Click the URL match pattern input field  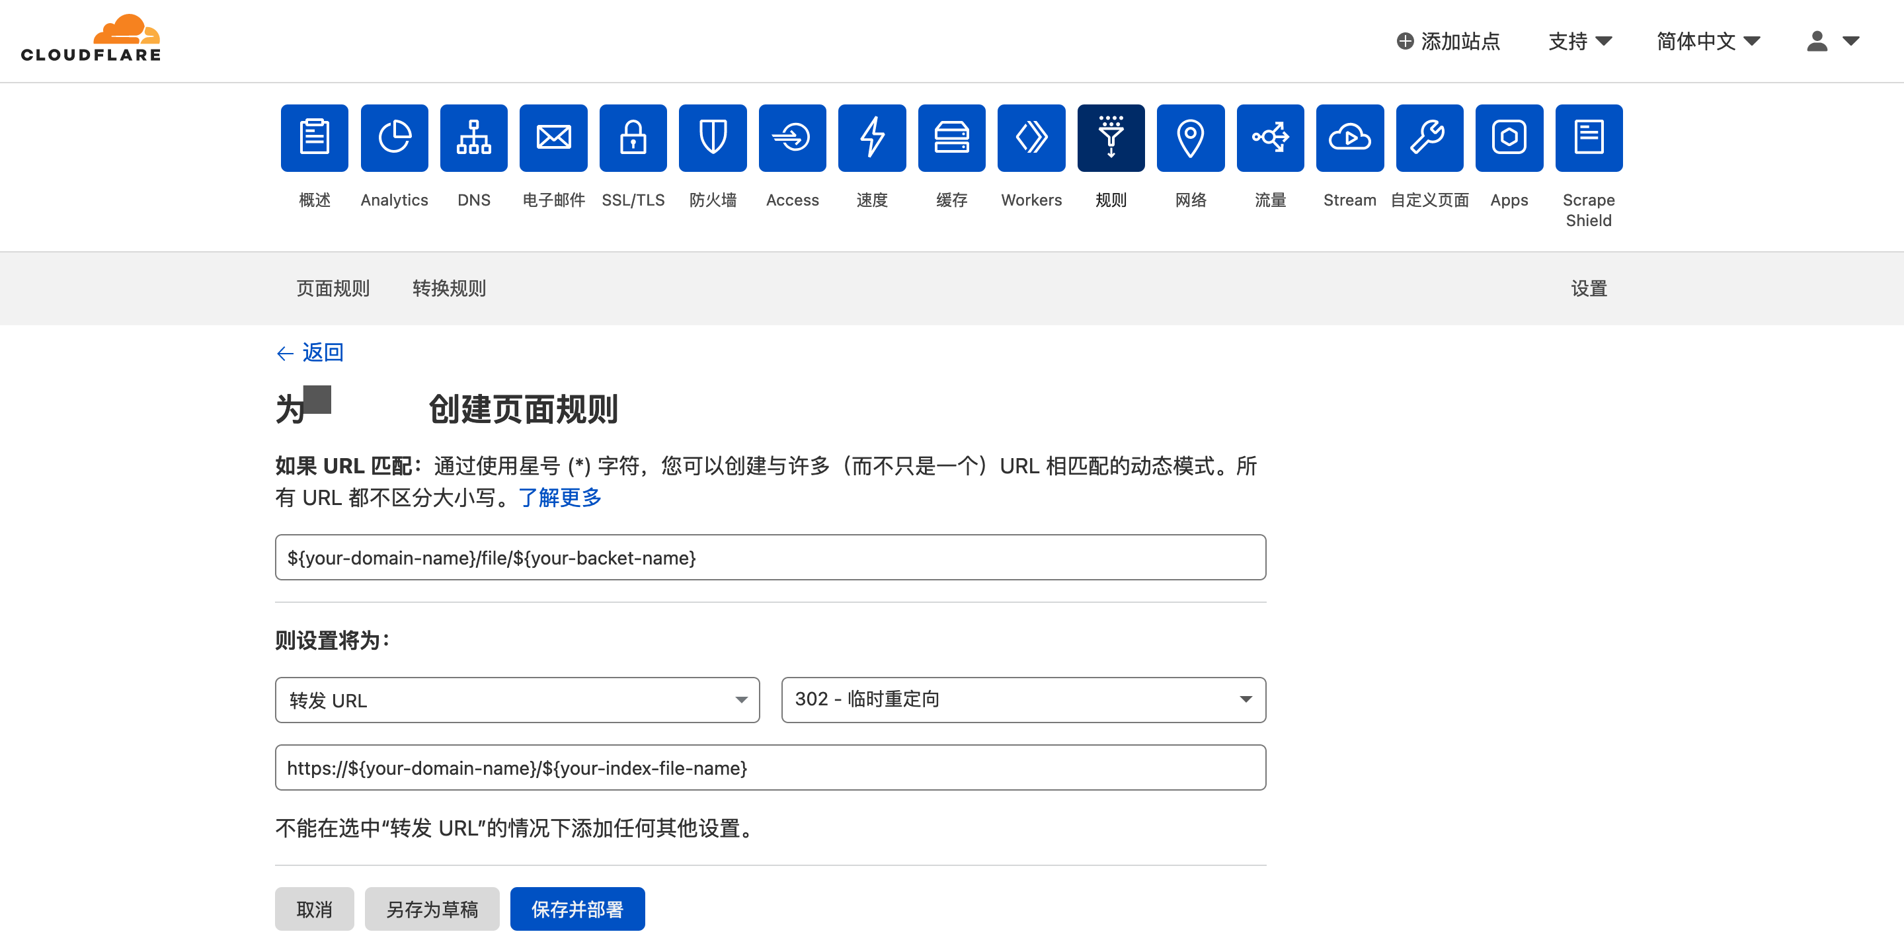[770, 558]
